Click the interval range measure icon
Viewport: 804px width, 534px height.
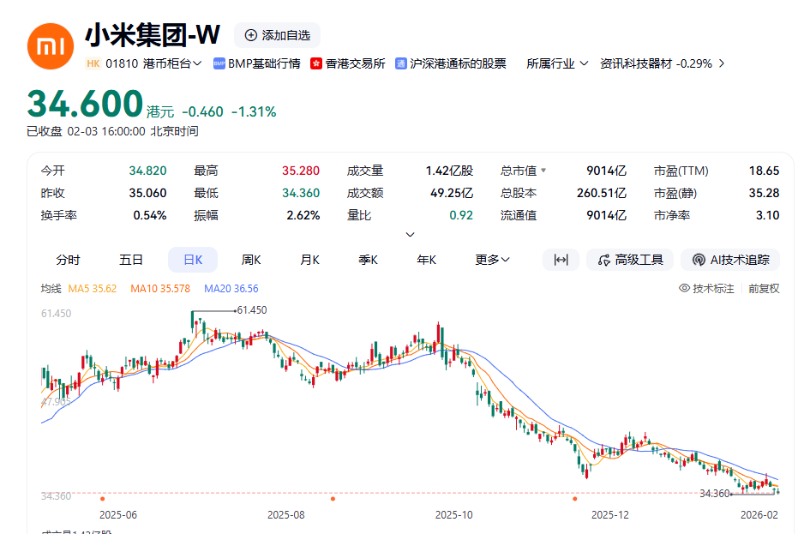561,260
